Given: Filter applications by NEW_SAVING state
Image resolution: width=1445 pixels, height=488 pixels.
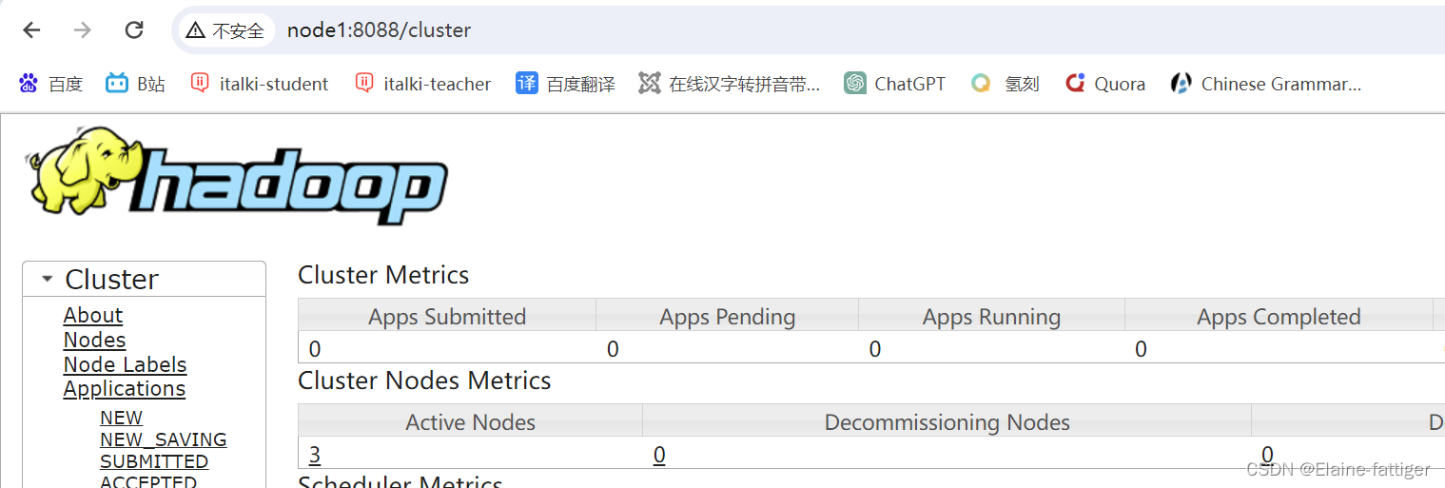Looking at the screenshot, I should [x=163, y=439].
